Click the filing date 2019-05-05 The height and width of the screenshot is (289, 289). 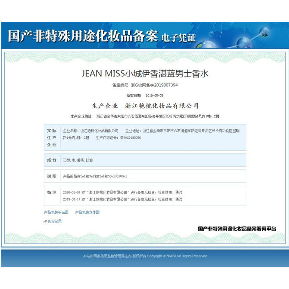154,95
